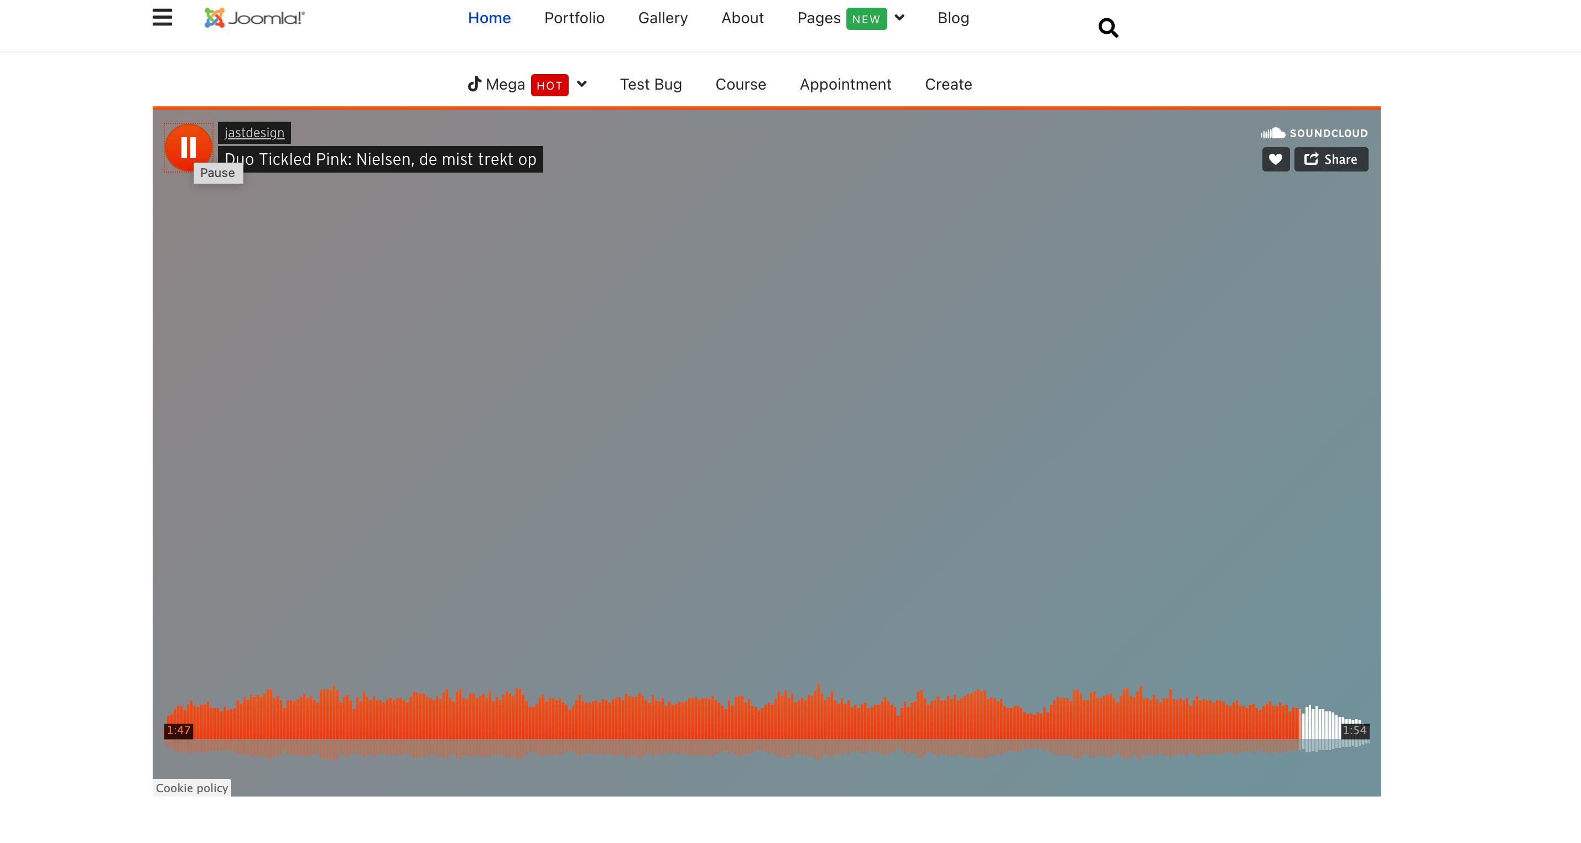Viewport: 1581px width, 843px height.
Task: Open search with the magnifier icon
Action: (1108, 28)
